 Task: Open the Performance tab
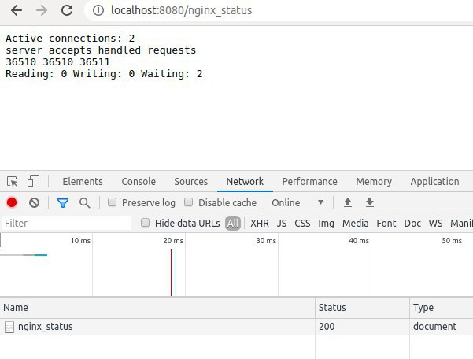pos(309,181)
